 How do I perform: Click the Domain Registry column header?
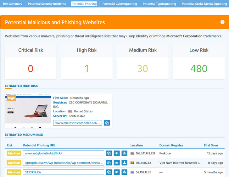point(171,145)
